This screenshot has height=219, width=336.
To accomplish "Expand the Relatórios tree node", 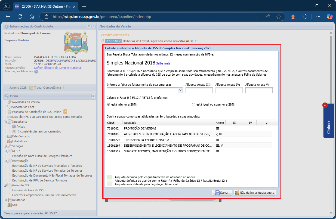I will coord(6,200).
